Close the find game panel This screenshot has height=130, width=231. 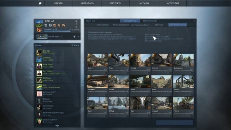[x=195, y=21]
